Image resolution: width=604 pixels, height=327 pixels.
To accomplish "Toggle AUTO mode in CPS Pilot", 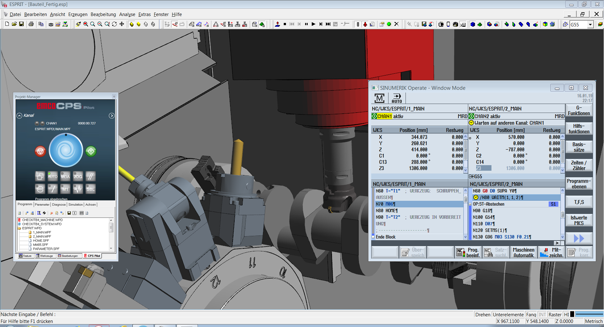I will (x=53, y=176).
